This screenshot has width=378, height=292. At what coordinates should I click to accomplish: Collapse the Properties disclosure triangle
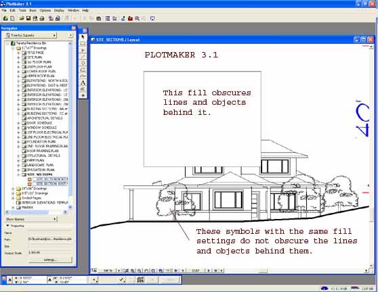(7, 226)
